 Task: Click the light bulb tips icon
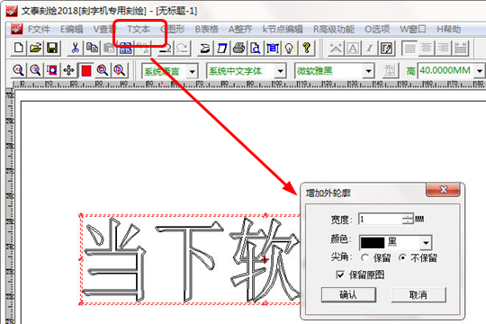pos(289,48)
